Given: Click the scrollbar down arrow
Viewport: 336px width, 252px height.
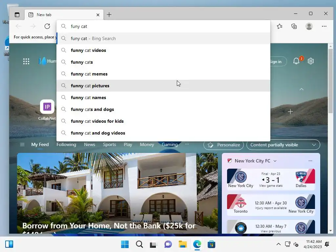Looking at the screenshot, I should [330, 231].
